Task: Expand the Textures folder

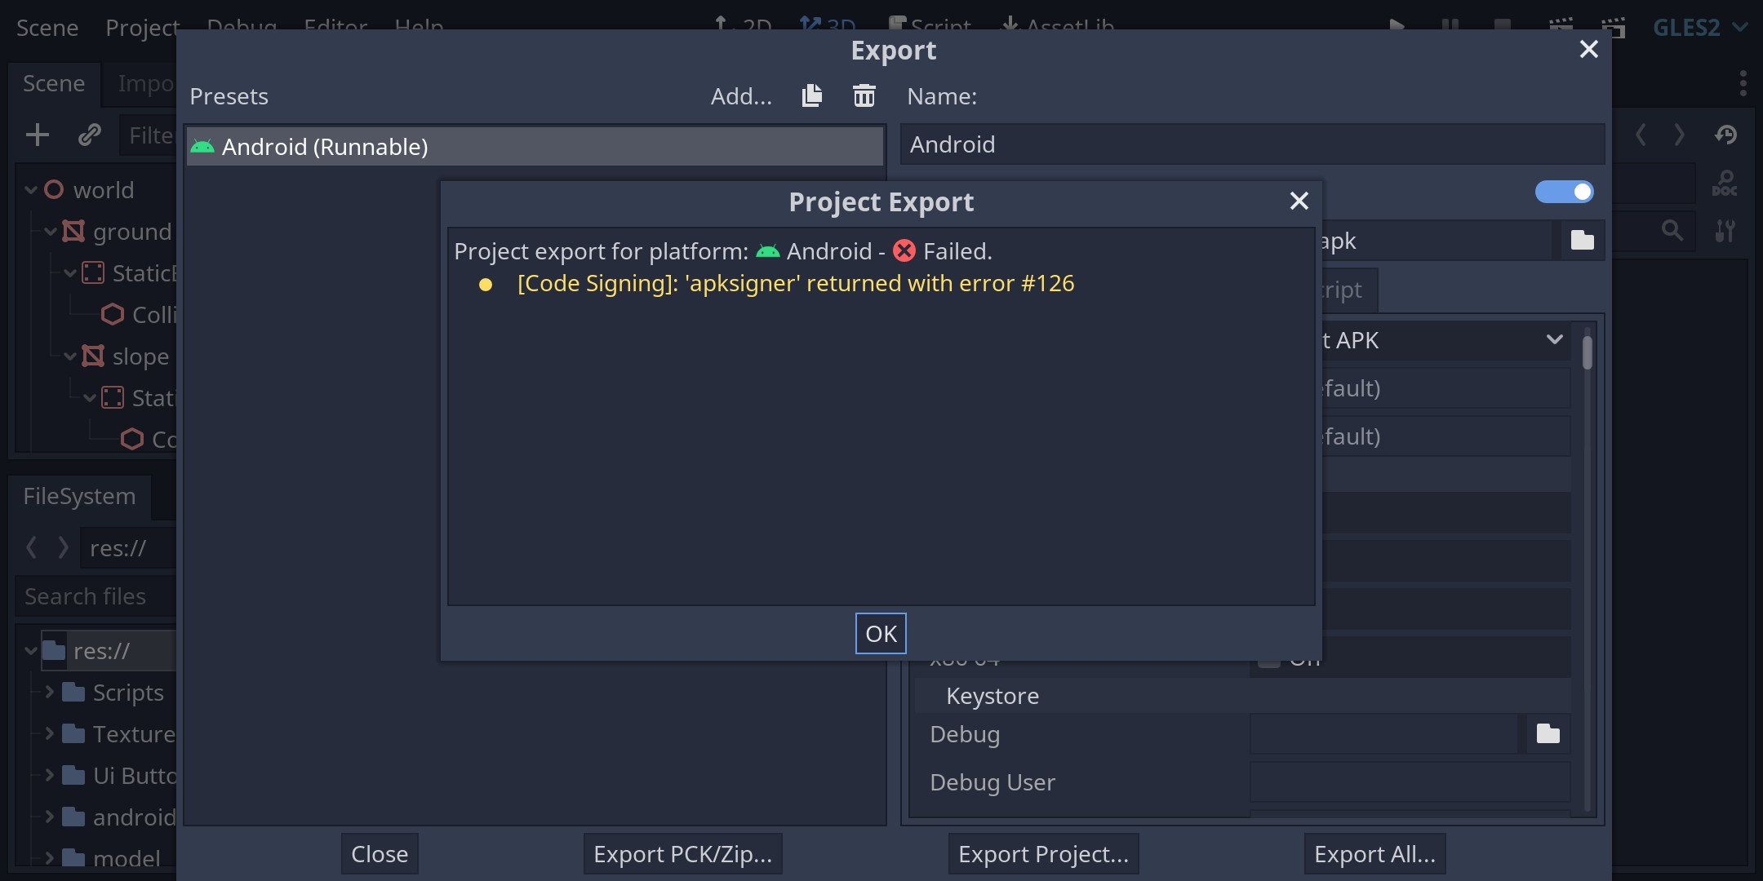Action: click(49, 734)
